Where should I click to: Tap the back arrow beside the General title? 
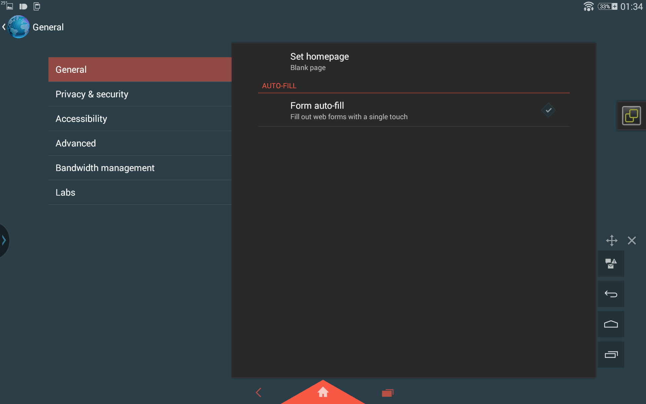[4, 27]
